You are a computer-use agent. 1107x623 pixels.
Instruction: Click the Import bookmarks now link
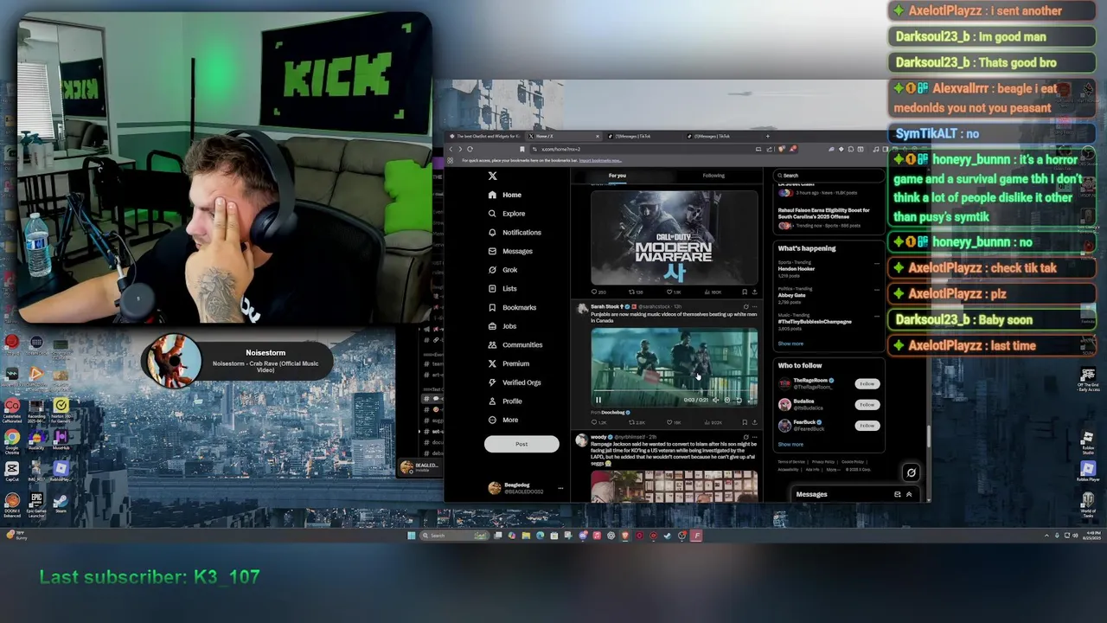click(600, 160)
